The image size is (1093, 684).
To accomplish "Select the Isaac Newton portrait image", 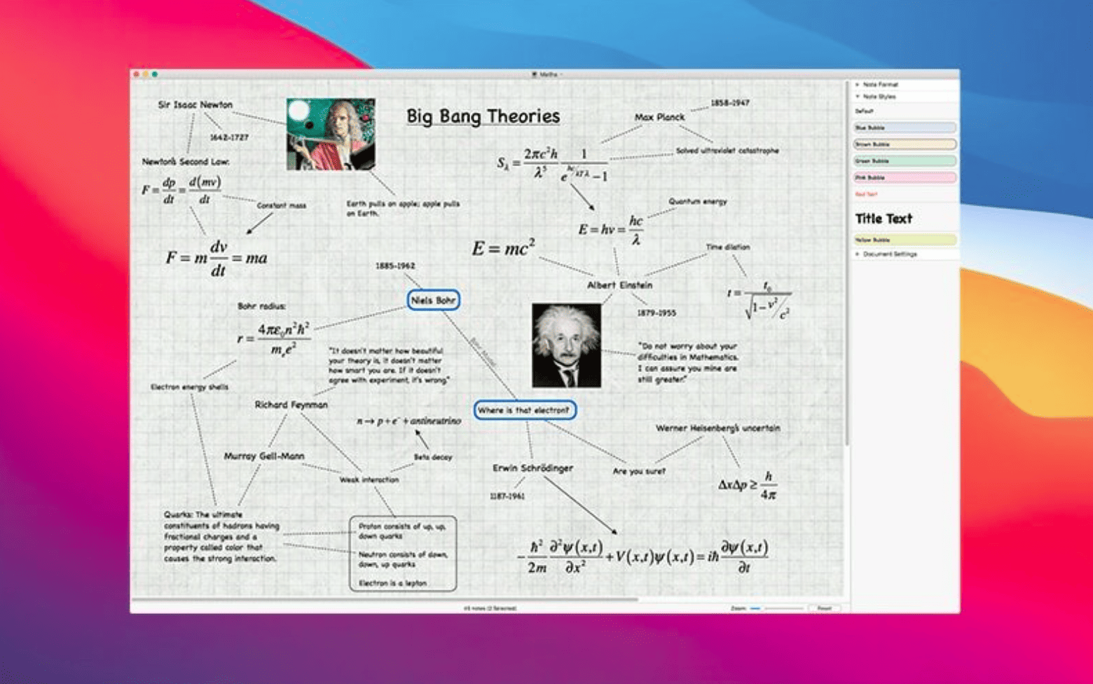I will pos(331,134).
